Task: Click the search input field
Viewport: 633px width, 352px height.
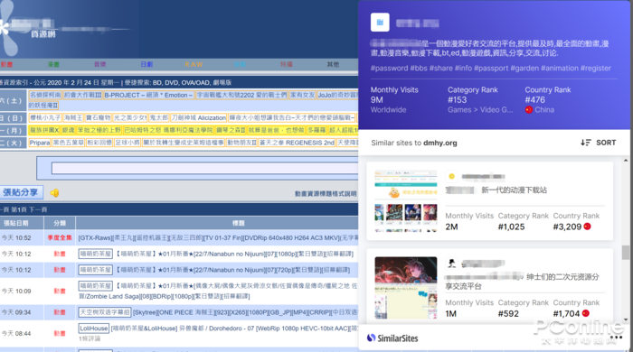Action: (x=204, y=169)
